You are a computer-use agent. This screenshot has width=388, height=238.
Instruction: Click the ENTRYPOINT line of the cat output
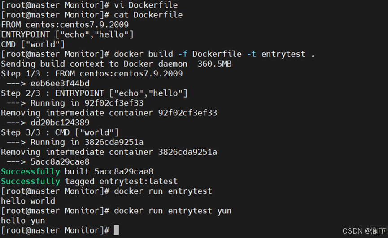point(67,34)
